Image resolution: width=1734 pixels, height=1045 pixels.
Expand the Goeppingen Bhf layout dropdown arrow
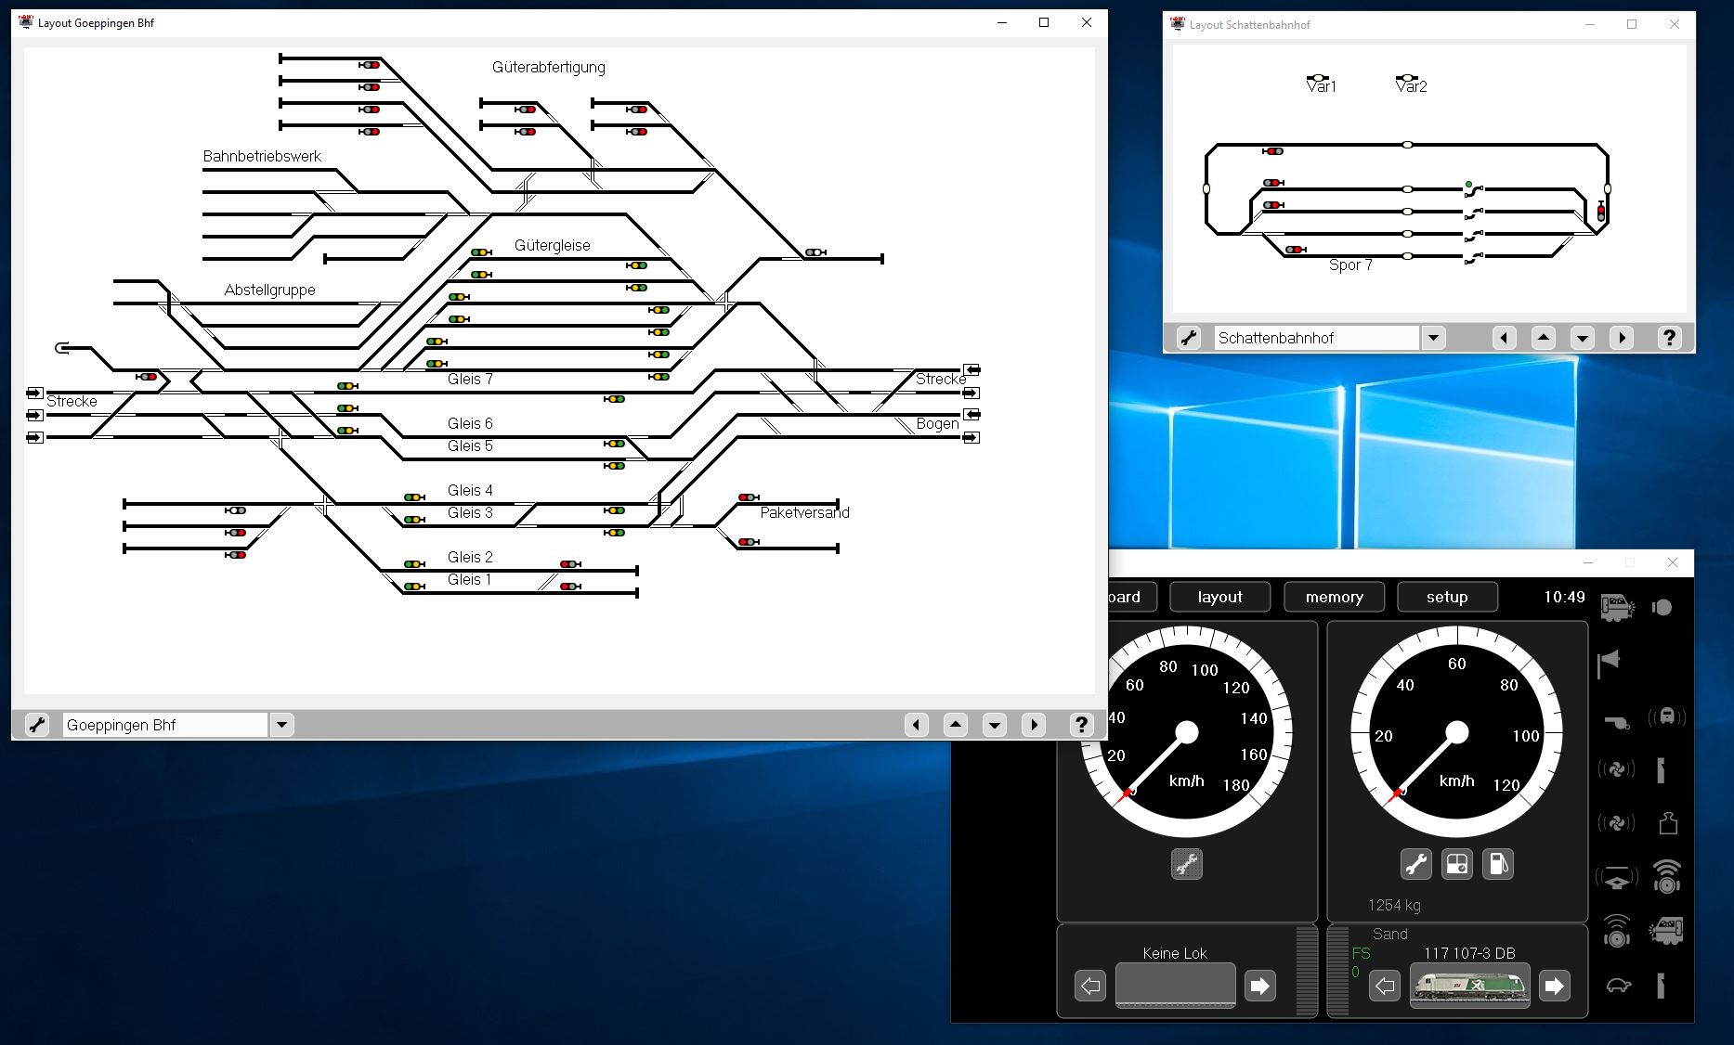(282, 725)
